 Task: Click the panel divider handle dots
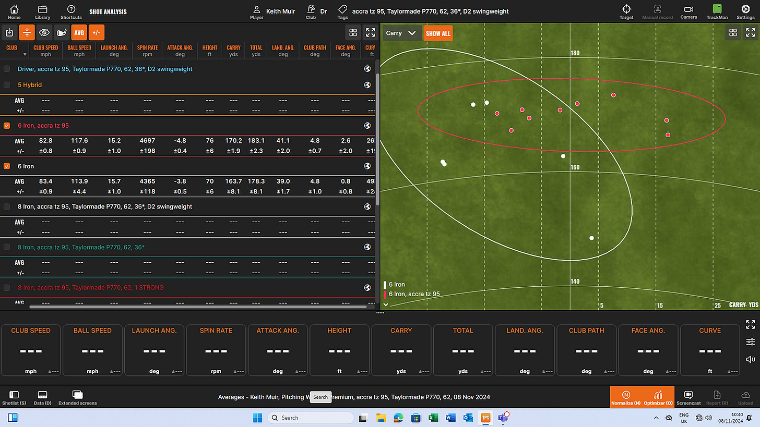[379, 313]
